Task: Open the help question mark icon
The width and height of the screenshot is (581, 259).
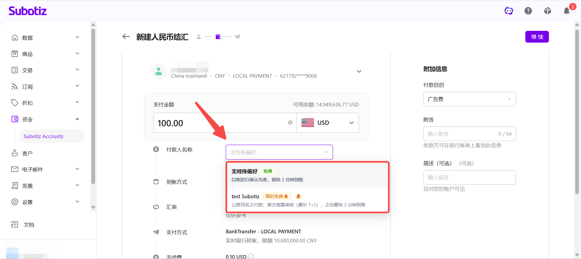Action: pos(528,11)
